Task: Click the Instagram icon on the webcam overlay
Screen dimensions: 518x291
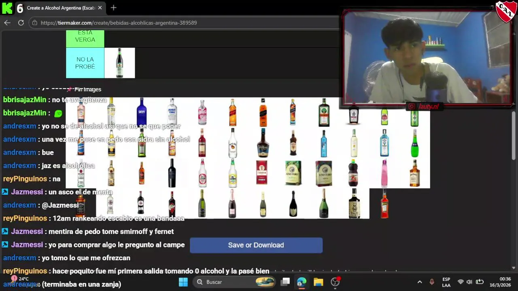Action: tap(412, 107)
